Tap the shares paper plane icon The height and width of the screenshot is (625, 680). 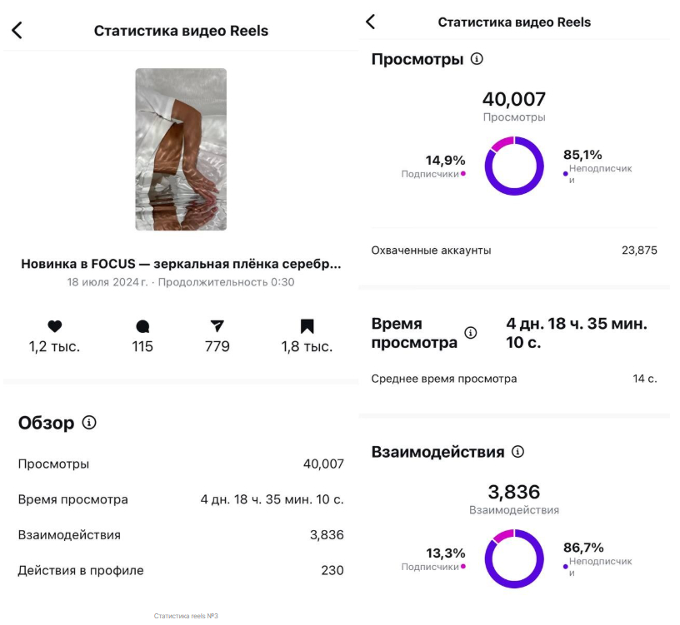[x=217, y=326]
